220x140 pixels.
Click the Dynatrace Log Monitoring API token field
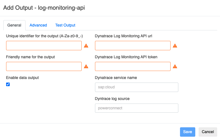(133, 66)
